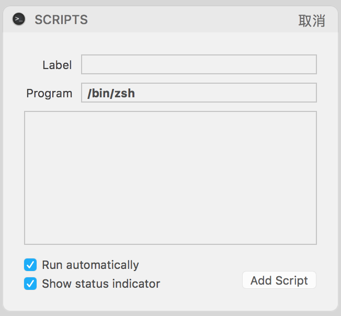Click the blue checkmark next to Show status indicator
This screenshot has width=341, height=316.
click(31, 284)
